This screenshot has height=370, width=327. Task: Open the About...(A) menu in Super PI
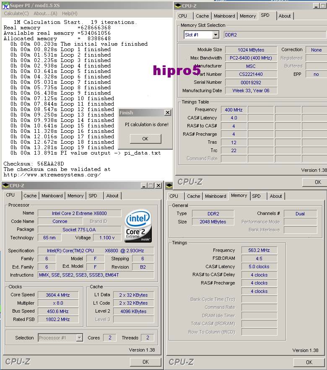[x=45, y=13]
